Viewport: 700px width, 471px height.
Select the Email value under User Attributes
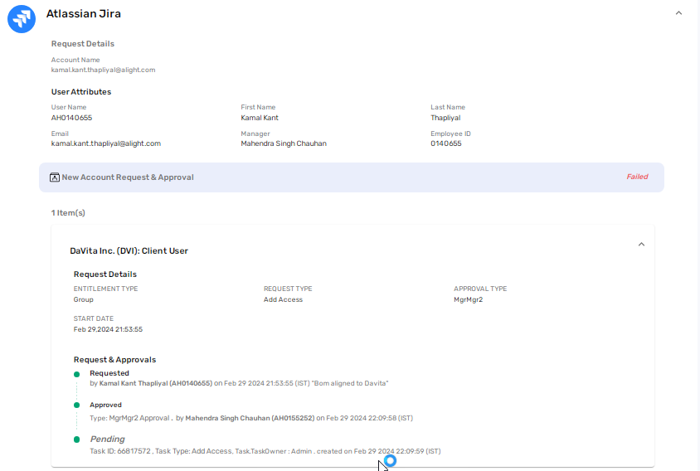pyautogui.click(x=106, y=143)
